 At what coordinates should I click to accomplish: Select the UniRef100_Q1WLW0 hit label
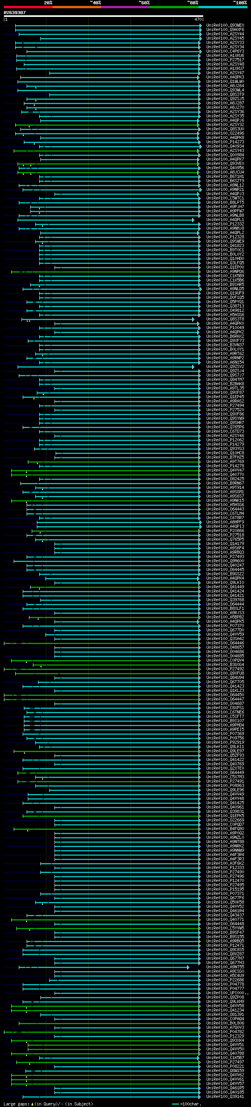[225, 82]
